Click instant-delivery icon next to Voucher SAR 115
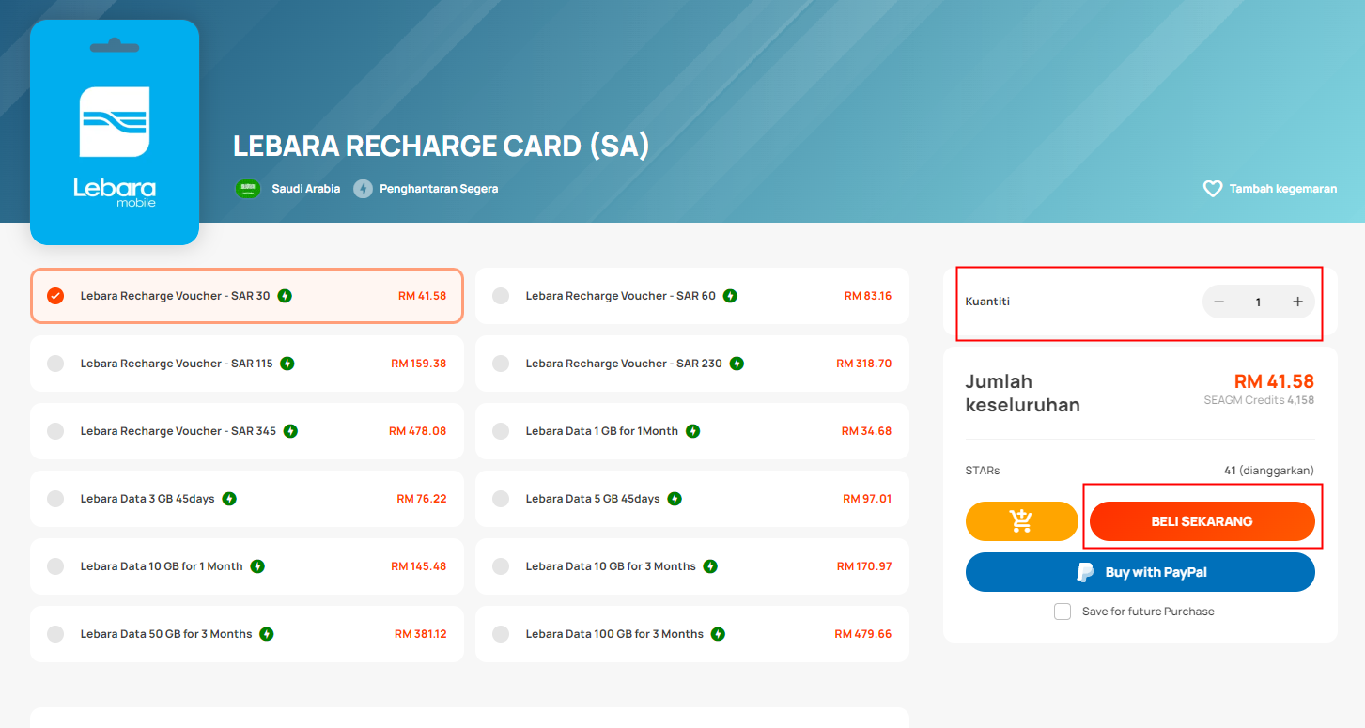This screenshot has height=728, width=1365. [x=287, y=364]
